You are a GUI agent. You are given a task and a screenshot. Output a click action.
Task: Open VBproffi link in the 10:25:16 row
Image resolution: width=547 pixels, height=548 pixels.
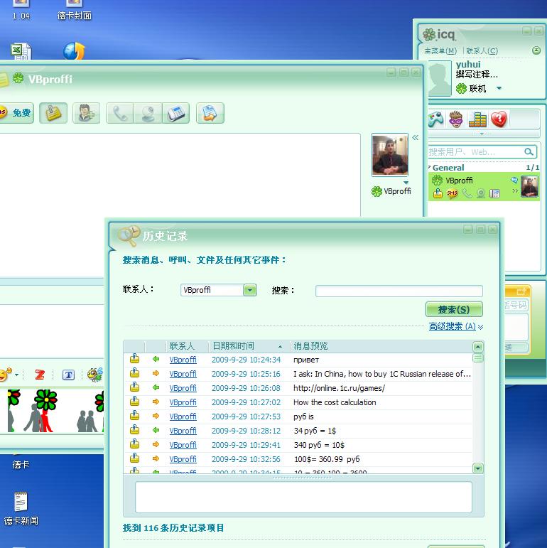[x=183, y=374]
